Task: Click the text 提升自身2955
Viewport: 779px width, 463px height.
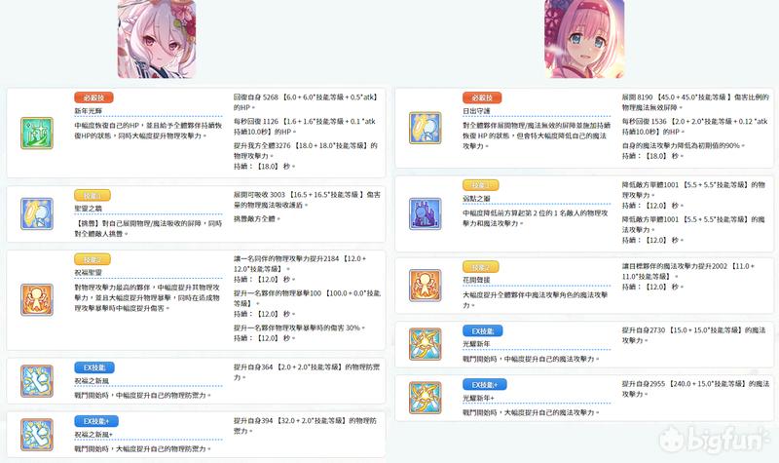Action: tap(644, 383)
